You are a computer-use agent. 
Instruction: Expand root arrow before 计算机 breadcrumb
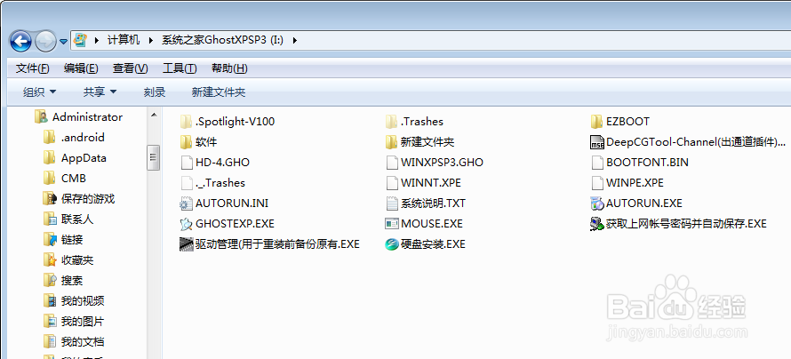(x=96, y=40)
